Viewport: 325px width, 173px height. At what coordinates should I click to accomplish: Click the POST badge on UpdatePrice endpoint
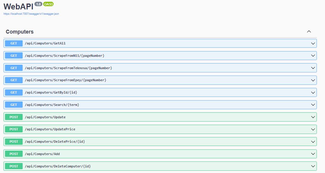coord(13,129)
